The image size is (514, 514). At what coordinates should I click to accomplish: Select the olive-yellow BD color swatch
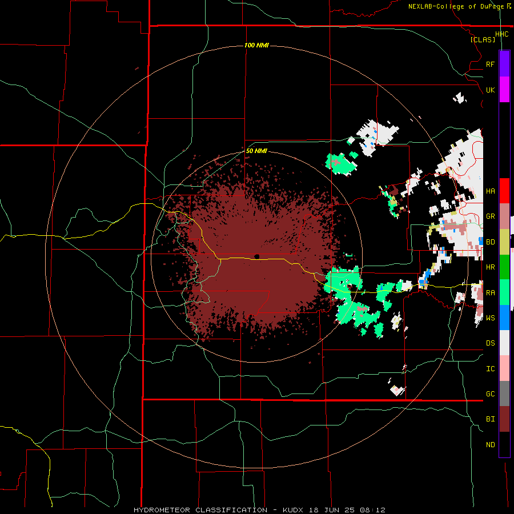(504, 242)
